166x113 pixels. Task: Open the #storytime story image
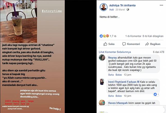click(32, 56)
